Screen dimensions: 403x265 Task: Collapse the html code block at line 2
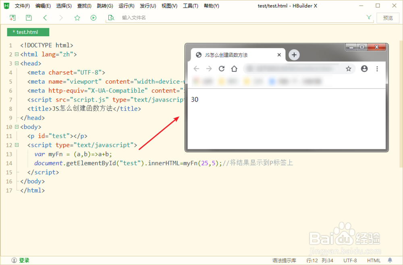coord(17,54)
